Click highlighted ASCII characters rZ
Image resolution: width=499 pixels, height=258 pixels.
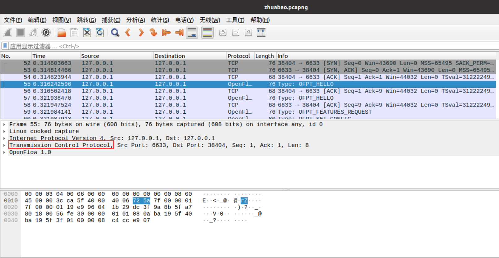pyautogui.click(x=244, y=201)
